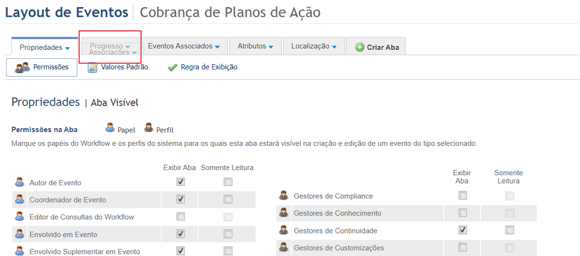Screen dimensions: 580x256
Task: Switch to the Progresso tab
Action: [107, 46]
